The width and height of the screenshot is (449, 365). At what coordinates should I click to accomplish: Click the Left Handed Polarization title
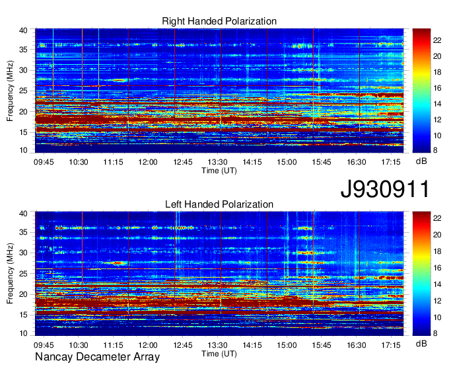(219, 204)
